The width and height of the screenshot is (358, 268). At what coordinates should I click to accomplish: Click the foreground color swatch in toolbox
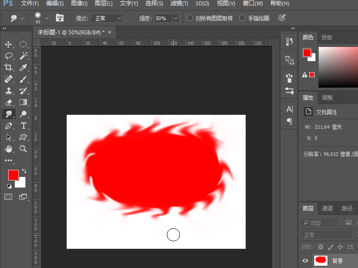point(13,174)
